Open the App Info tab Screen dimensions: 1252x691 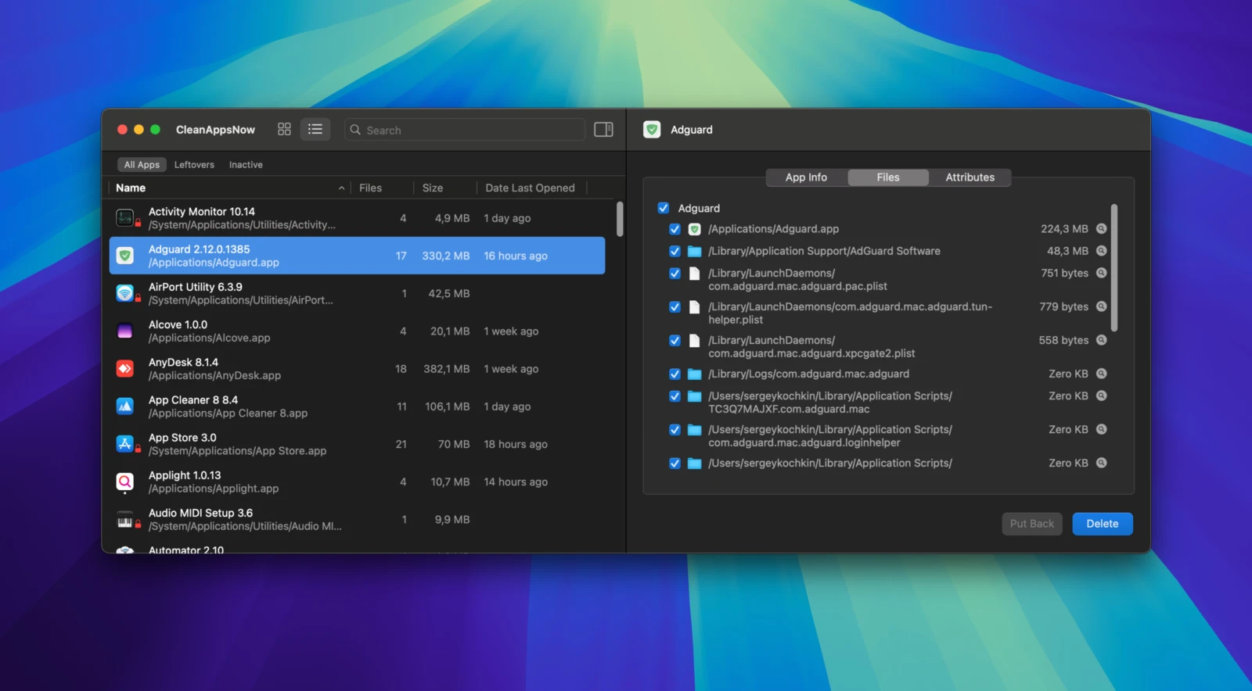tap(806, 177)
